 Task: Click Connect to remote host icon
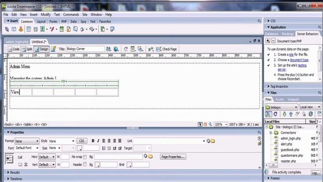pos(268,114)
